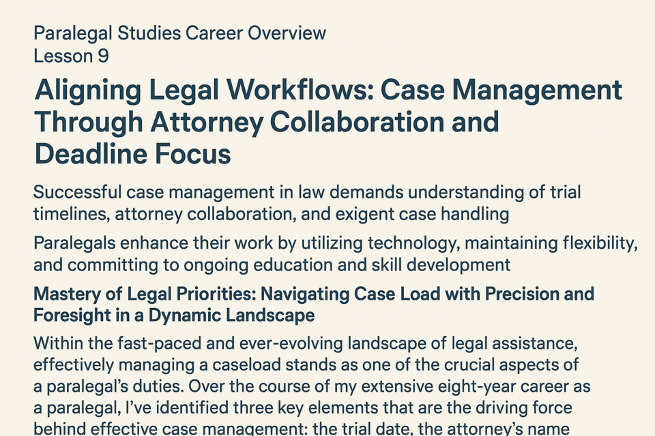The height and width of the screenshot is (436, 655).
Task: Click the 'Deadline Focus' heading text
Action: click(132, 154)
